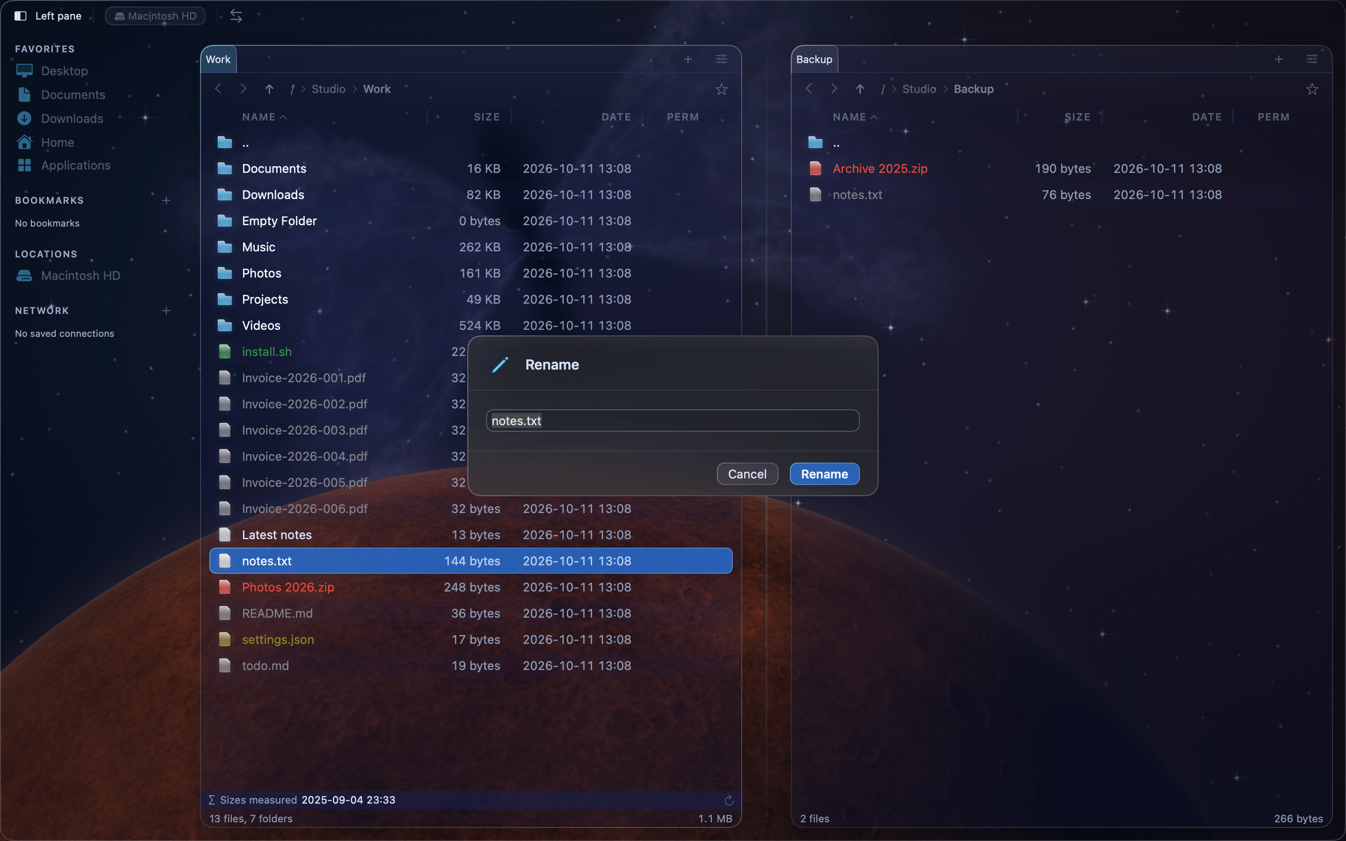Click Studio breadcrumb in Work pane
Viewport: 1346px width, 841px height.
pyautogui.click(x=328, y=89)
